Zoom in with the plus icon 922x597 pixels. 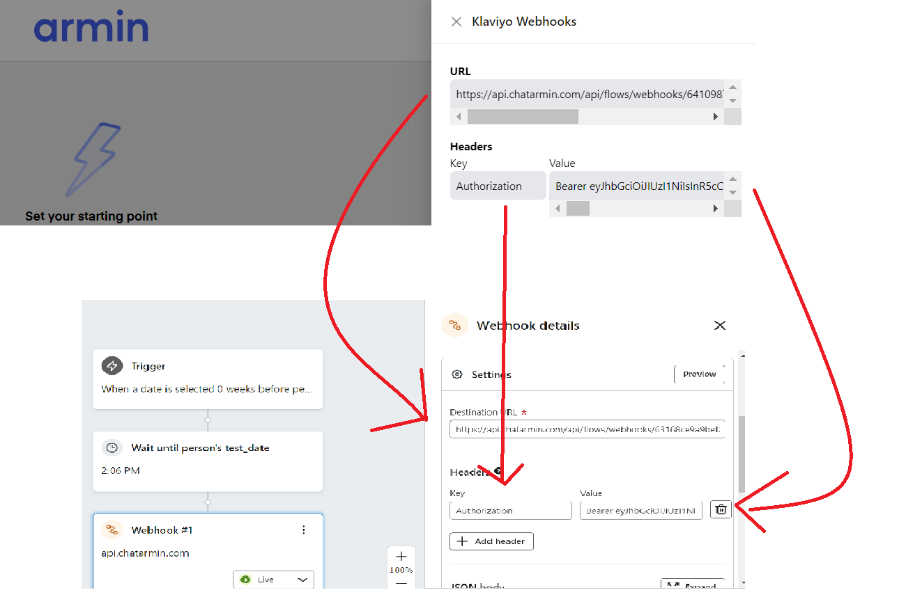tap(401, 556)
